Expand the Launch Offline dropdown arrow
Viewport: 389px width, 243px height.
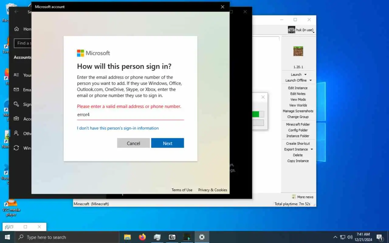[x=311, y=80]
